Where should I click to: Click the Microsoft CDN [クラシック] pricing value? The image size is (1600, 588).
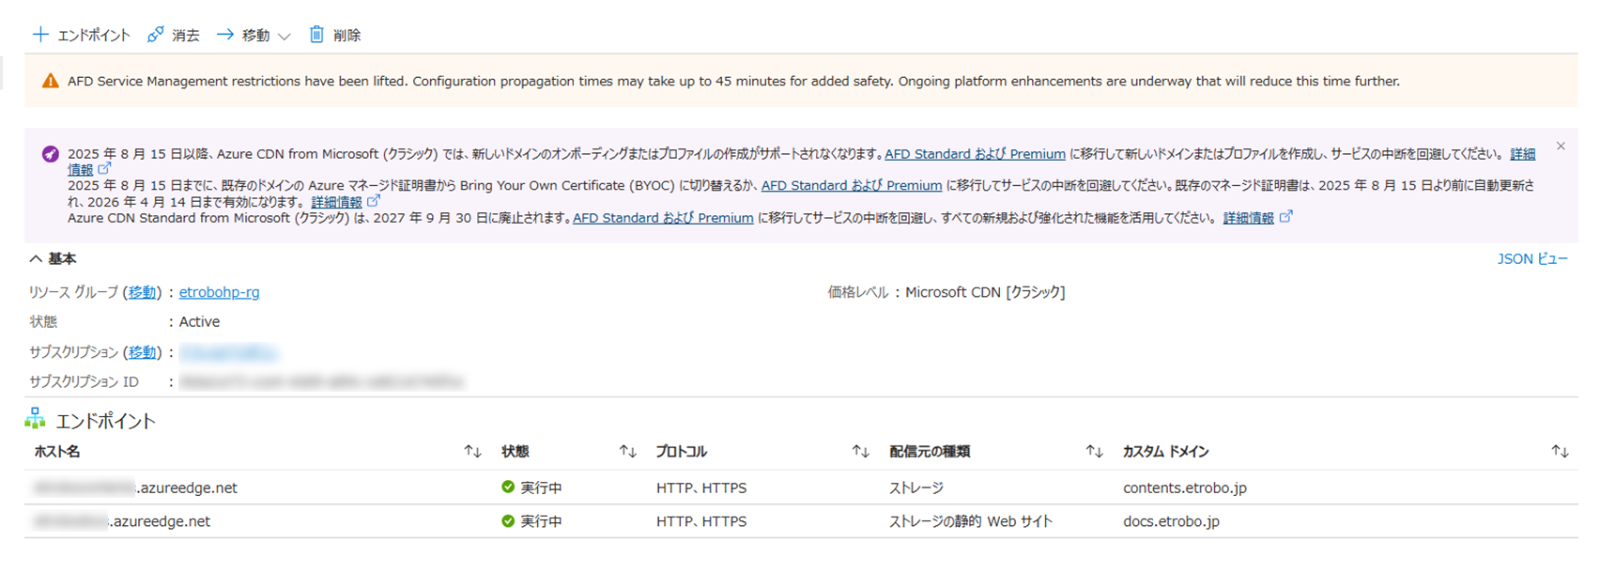pyautogui.click(x=985, y=292)
